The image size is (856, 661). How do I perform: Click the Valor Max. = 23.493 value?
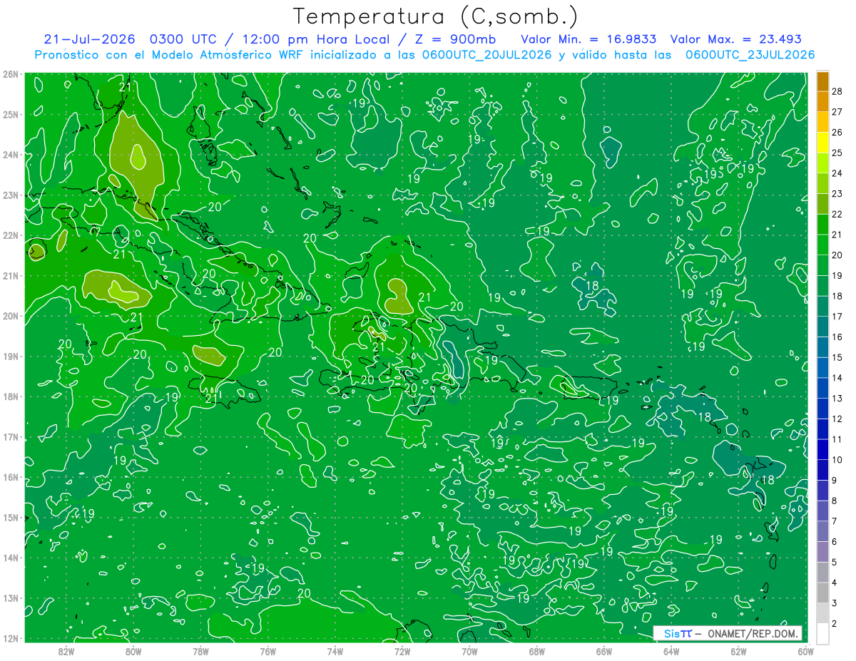[735, 39]
